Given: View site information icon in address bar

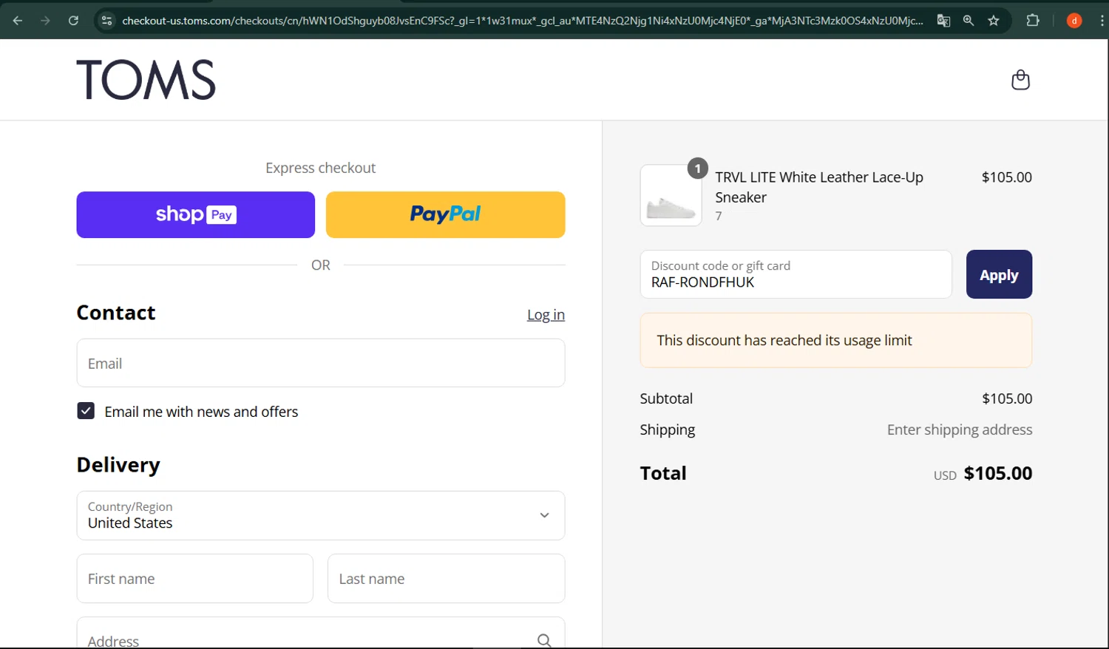Looking at the screenshot, I should [107, 21].
